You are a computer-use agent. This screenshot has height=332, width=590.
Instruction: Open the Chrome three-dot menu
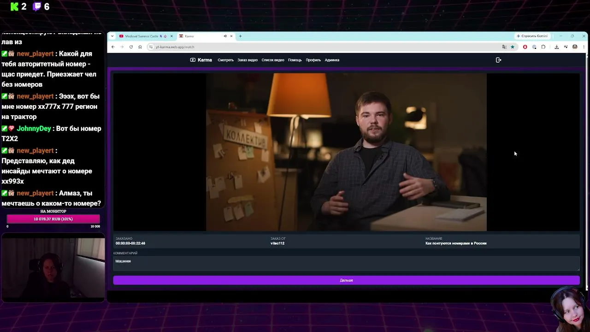[584, 47]
